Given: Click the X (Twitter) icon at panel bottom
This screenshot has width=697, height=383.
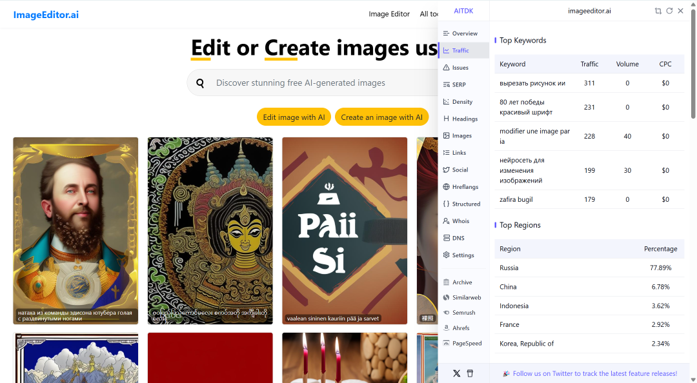Looking at the screenshot, I should coord(456,373).
